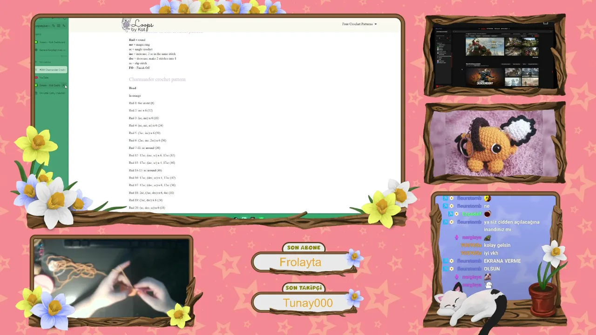This screenshot has width=596, height=335.
Task: Click the 'iyi vkh' chat message
Action: click(491, 253)
